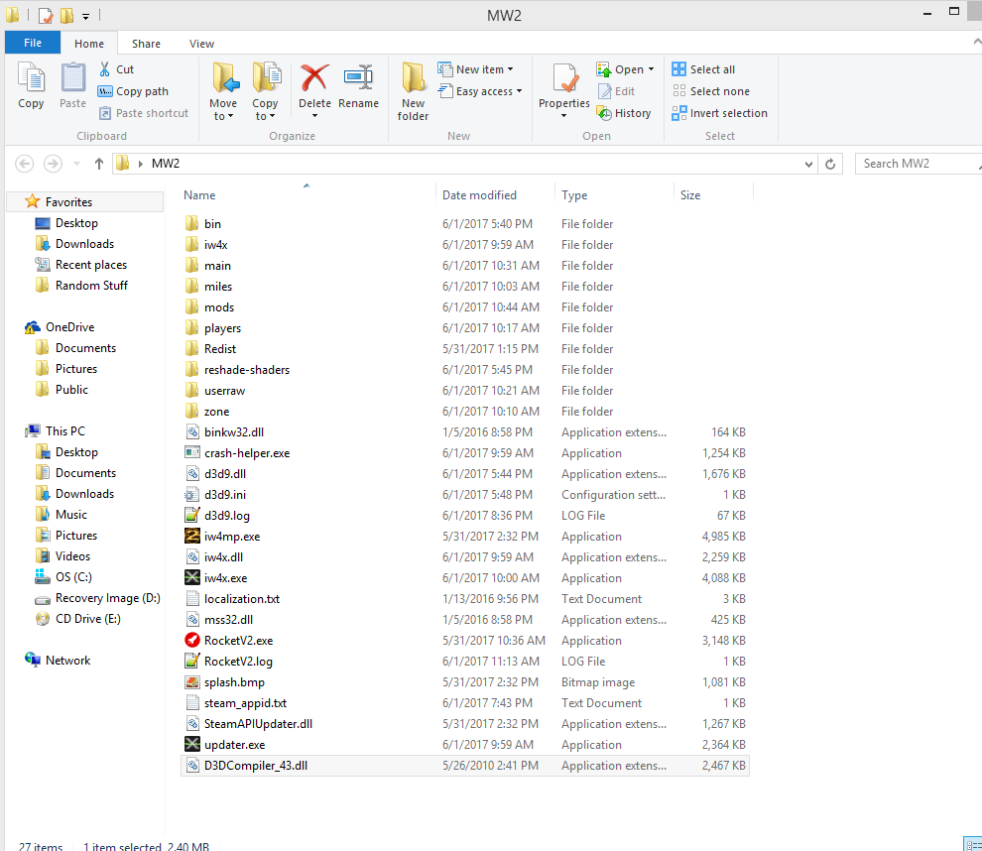Click the Back navigation arrow
The width and height of the screenshot is (982, 851).
[x=25, y=164]
